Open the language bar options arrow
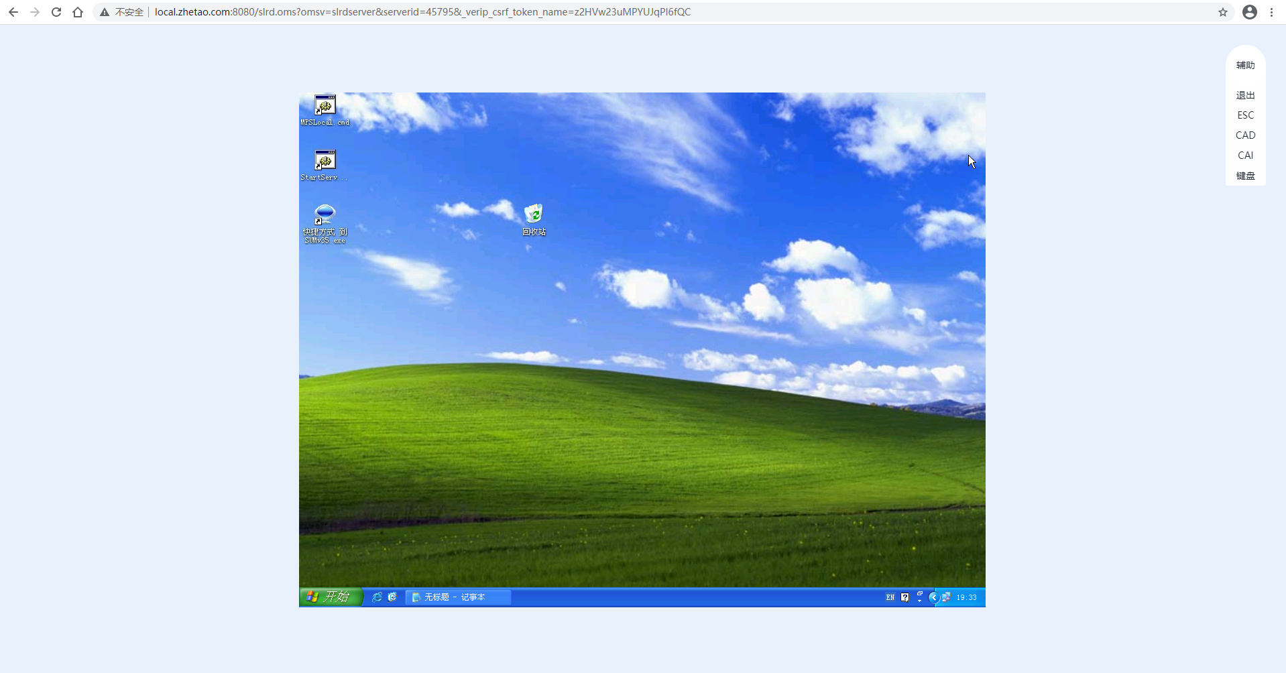This screenshot has width=1286, height=673. 920,601
